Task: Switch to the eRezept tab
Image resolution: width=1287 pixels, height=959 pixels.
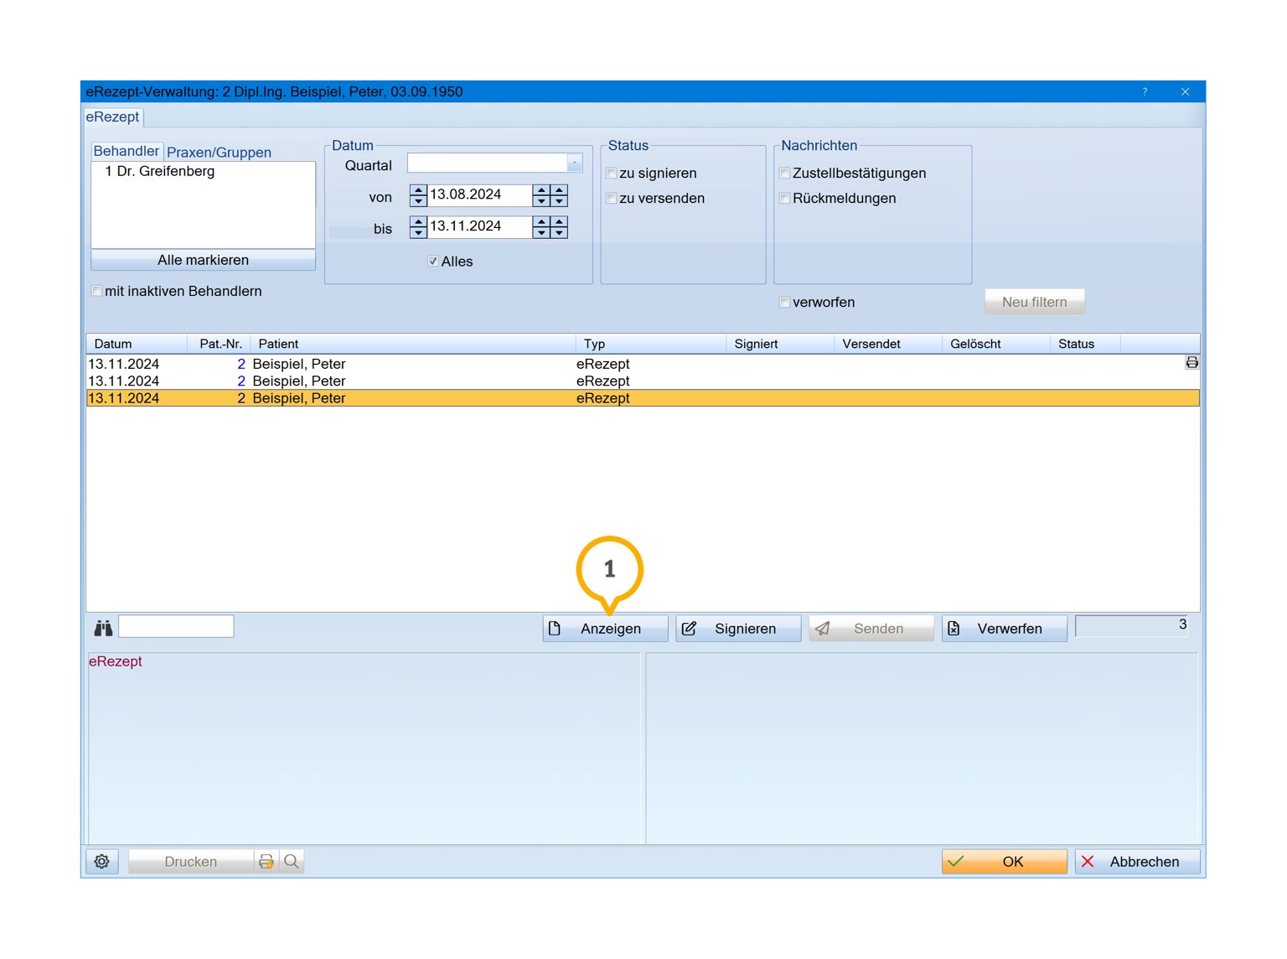Action: (x=113, y=117)
